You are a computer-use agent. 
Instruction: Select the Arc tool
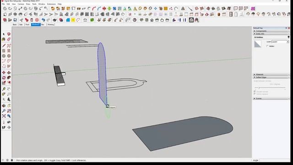tap(4, 61)
